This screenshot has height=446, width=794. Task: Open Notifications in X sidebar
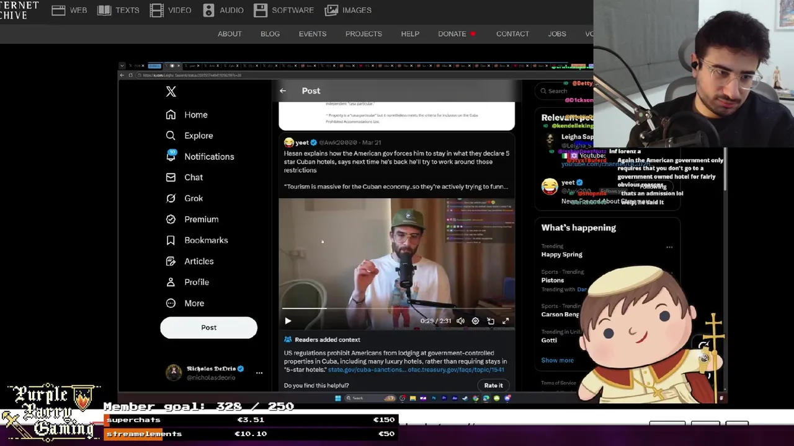(200, 157)
